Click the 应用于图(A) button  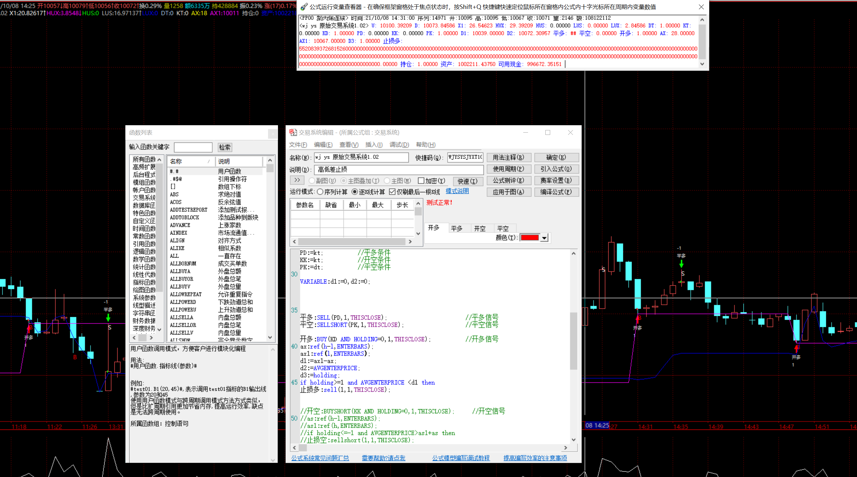pyautogui.click(x=509, y=192)
